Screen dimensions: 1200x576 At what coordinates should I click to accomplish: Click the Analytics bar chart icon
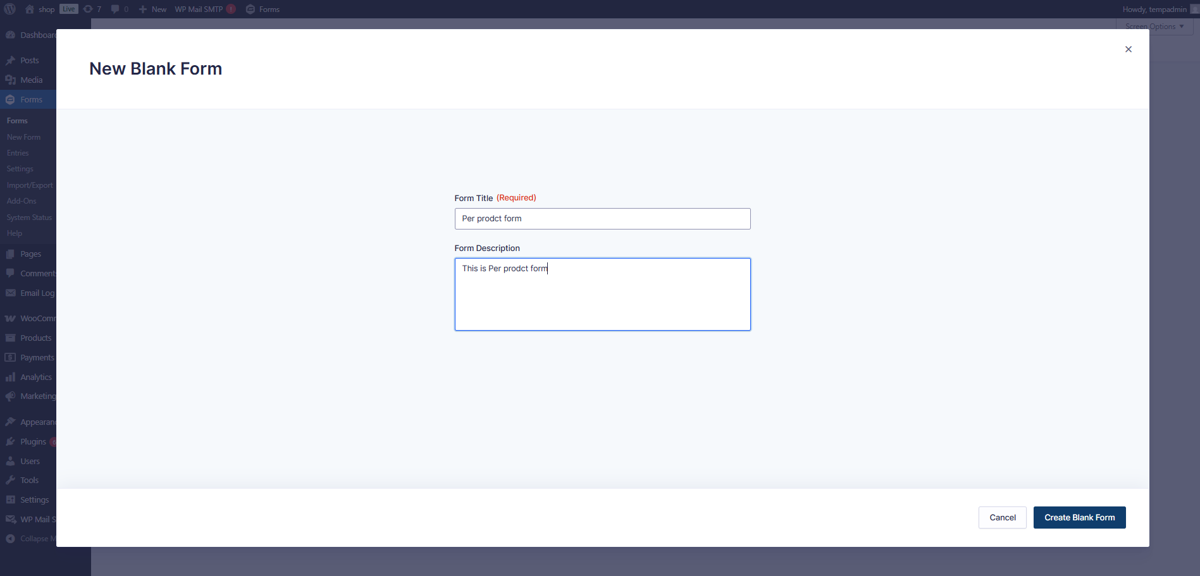[10, 377]
